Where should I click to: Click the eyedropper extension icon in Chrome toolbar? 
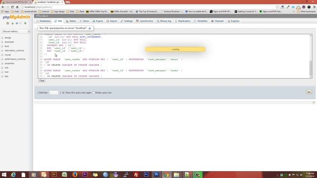tap(288, 7)
